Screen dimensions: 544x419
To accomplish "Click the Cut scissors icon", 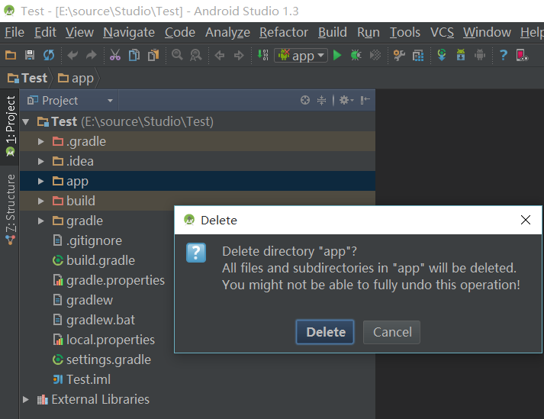I will tap(115, 55).
